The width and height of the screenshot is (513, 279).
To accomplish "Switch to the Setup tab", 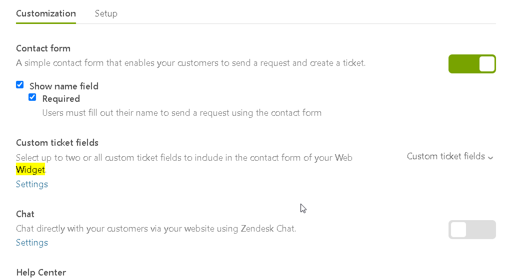I will [x=106, y=13].
